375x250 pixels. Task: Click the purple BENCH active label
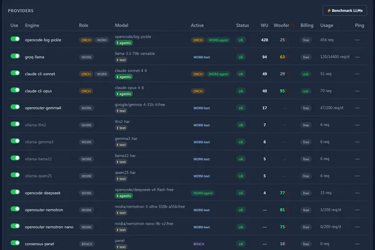tap(199, 244)
